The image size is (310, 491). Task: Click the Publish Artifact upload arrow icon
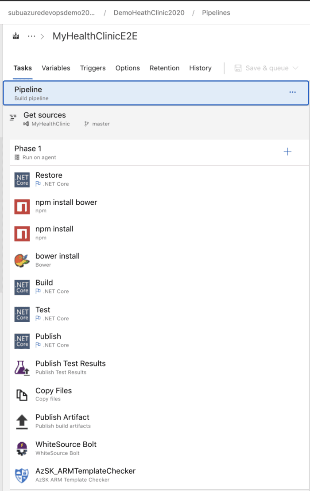[x=22, y=422]
